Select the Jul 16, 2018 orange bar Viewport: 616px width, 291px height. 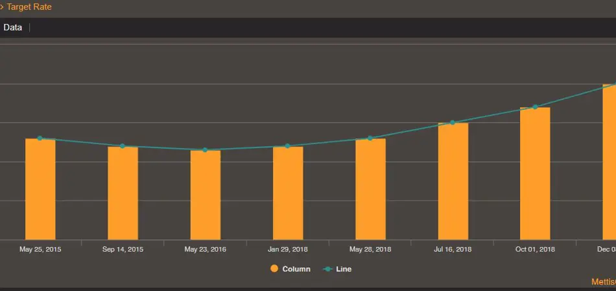point(453,182)
